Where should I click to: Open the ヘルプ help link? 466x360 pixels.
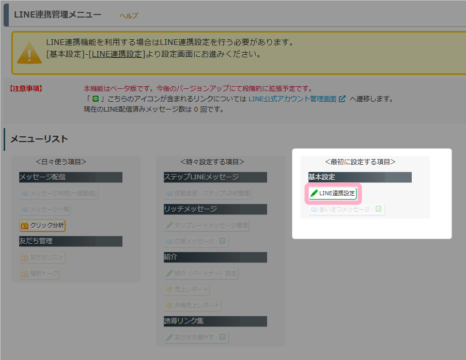coord(129,15)
